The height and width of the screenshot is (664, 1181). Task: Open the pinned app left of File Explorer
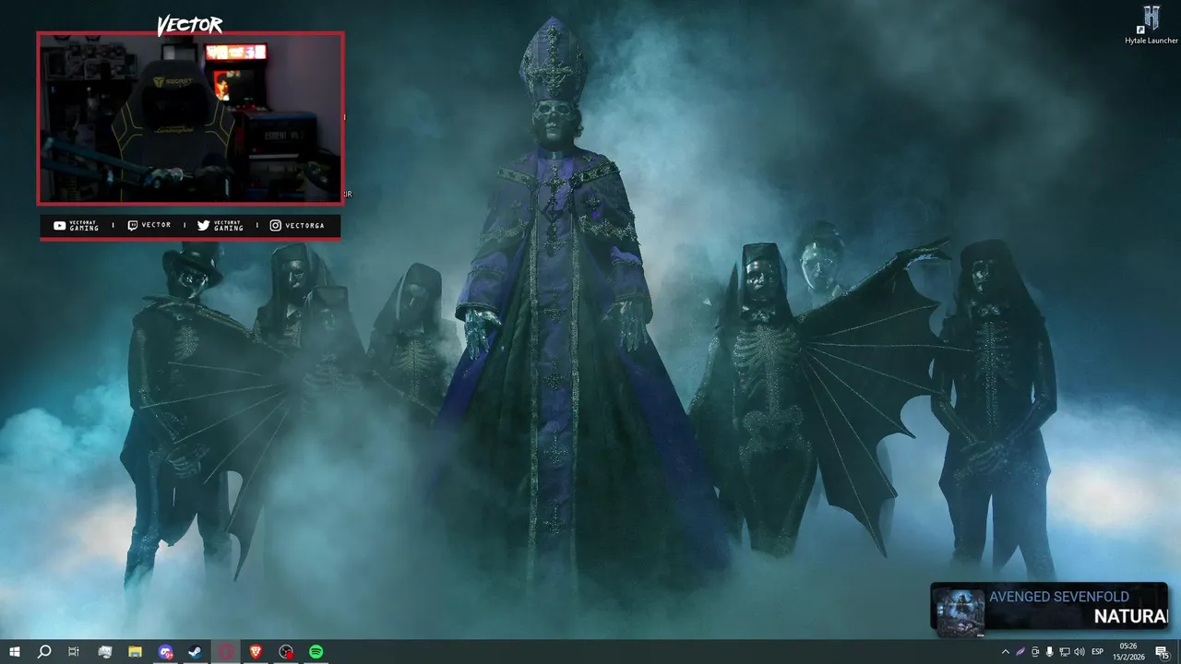click(104, 652)
